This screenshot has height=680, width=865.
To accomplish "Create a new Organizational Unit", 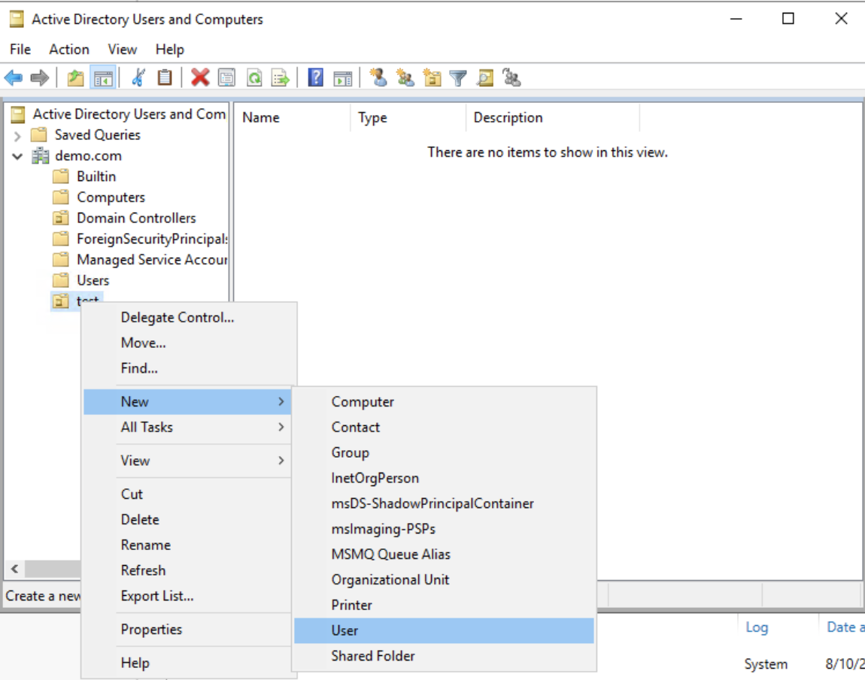I will click(x=444, y=579).
